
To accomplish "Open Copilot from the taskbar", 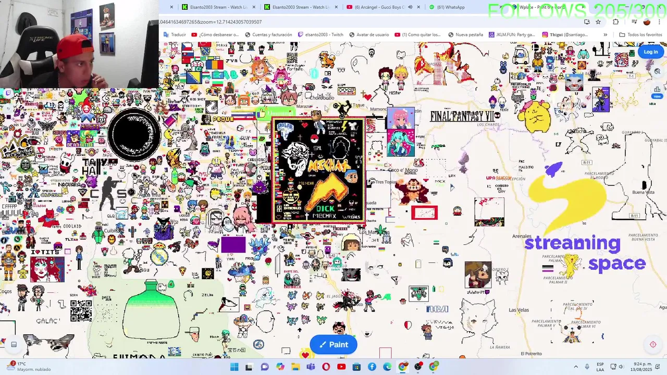I will (x=280, y=367).
